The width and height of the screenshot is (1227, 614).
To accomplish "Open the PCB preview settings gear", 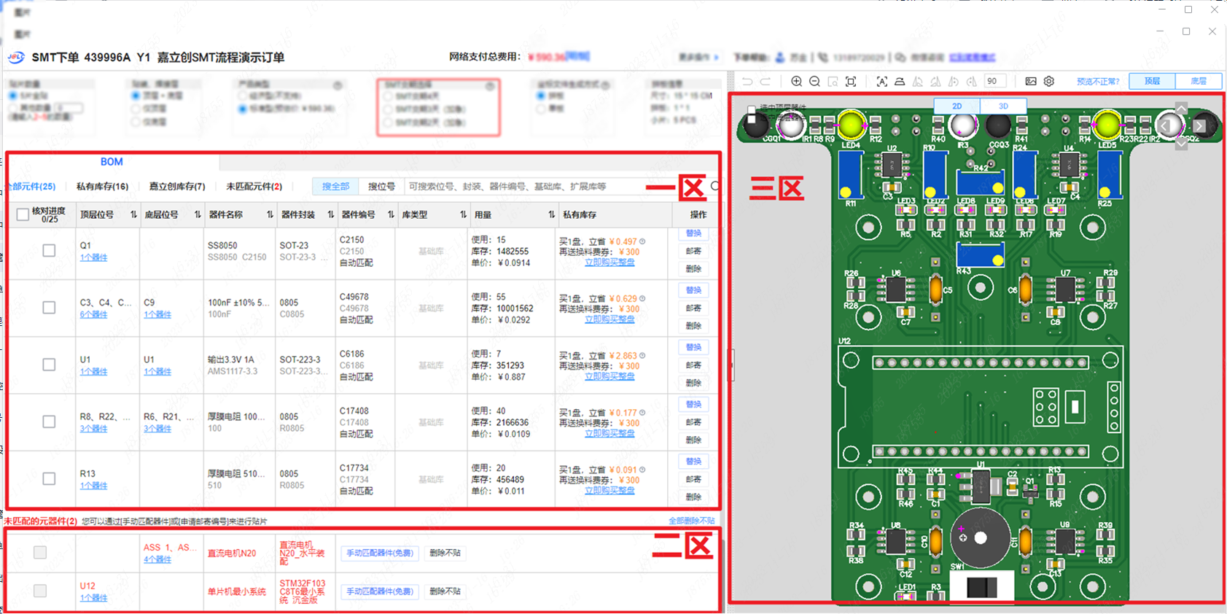I will (1049, 82).
